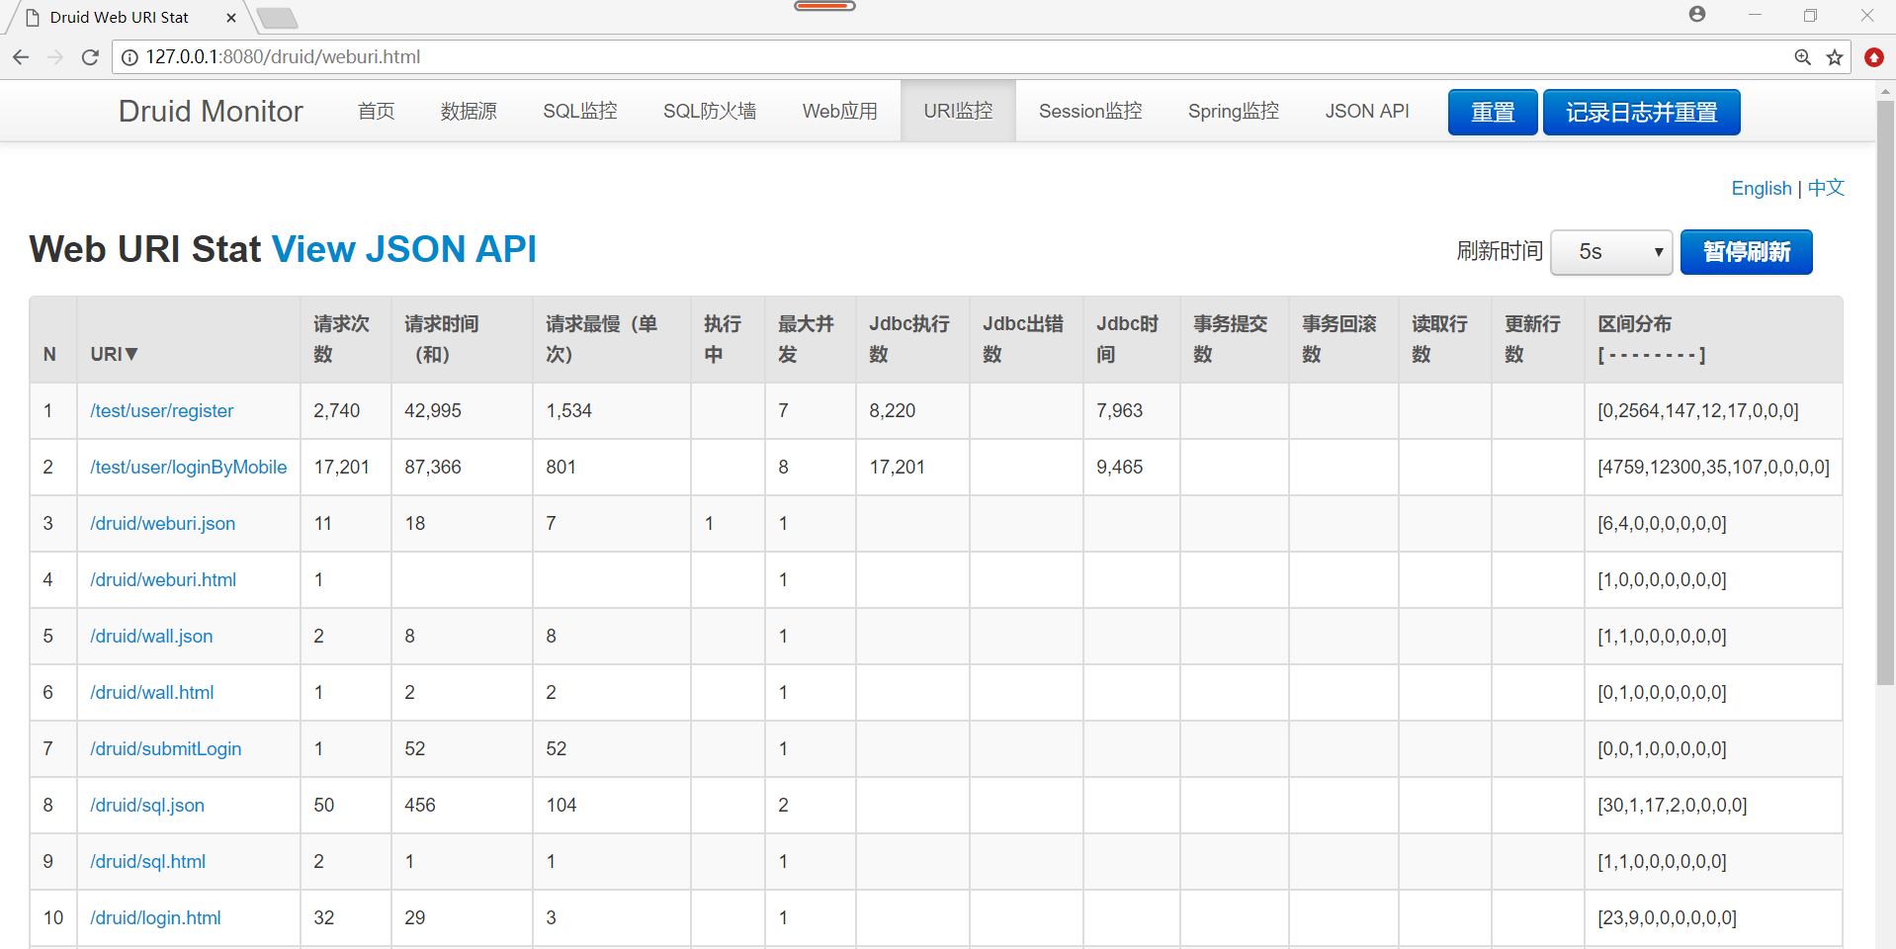Open /test/user/register URI link
The image size is (1896, 949).
162,411
